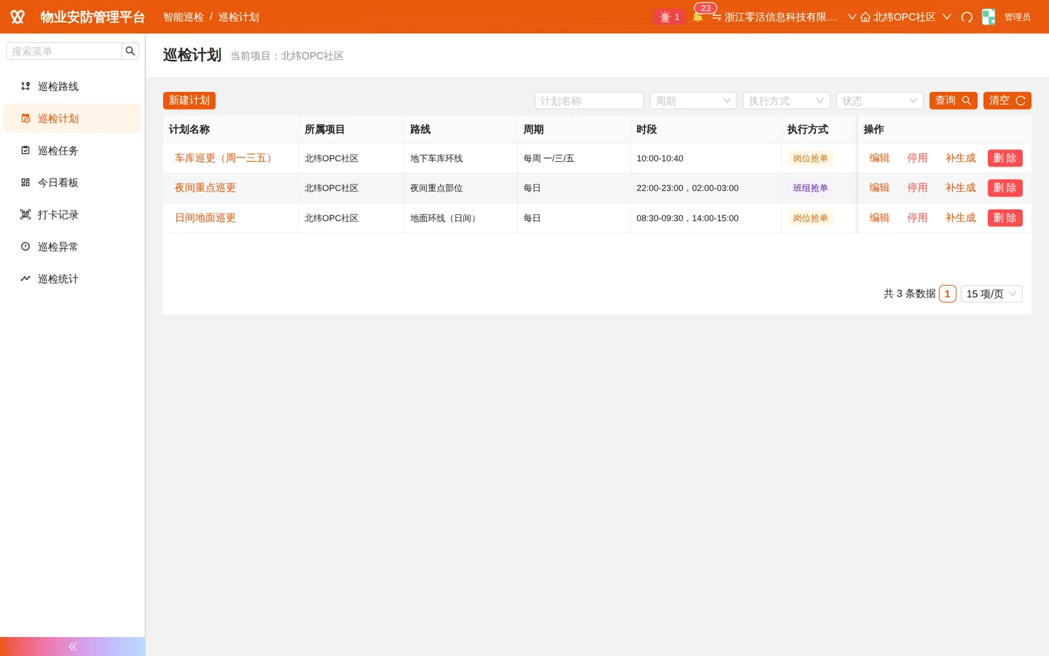Open the alarm siren indicator
Screen dimensions: 1049x656
[669, 17]
